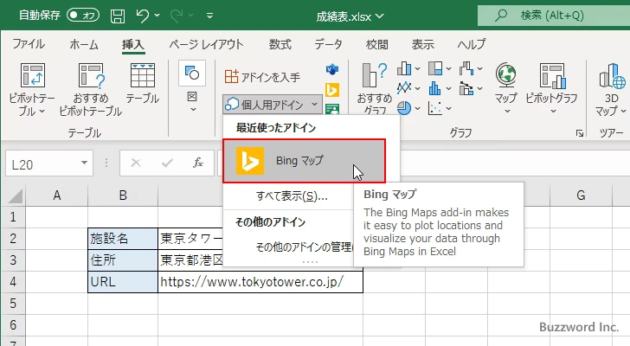
Task: Open the グラフ group dialog launcher
Action: click(580, 133)
